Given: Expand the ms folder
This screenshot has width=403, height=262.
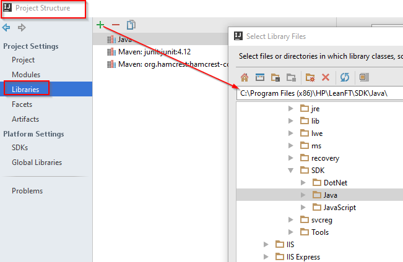Looking at the screenshot, I should pos(291,145).
